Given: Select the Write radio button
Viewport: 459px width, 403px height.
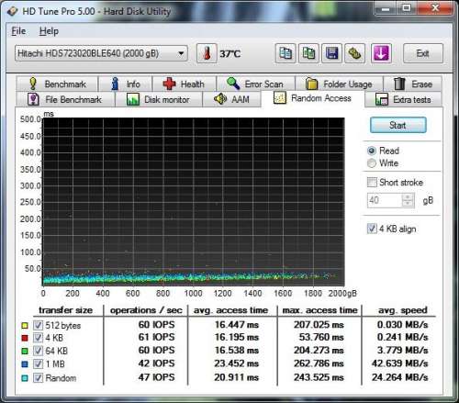Looking at the screenshot, I should click(x=372, y=163).
